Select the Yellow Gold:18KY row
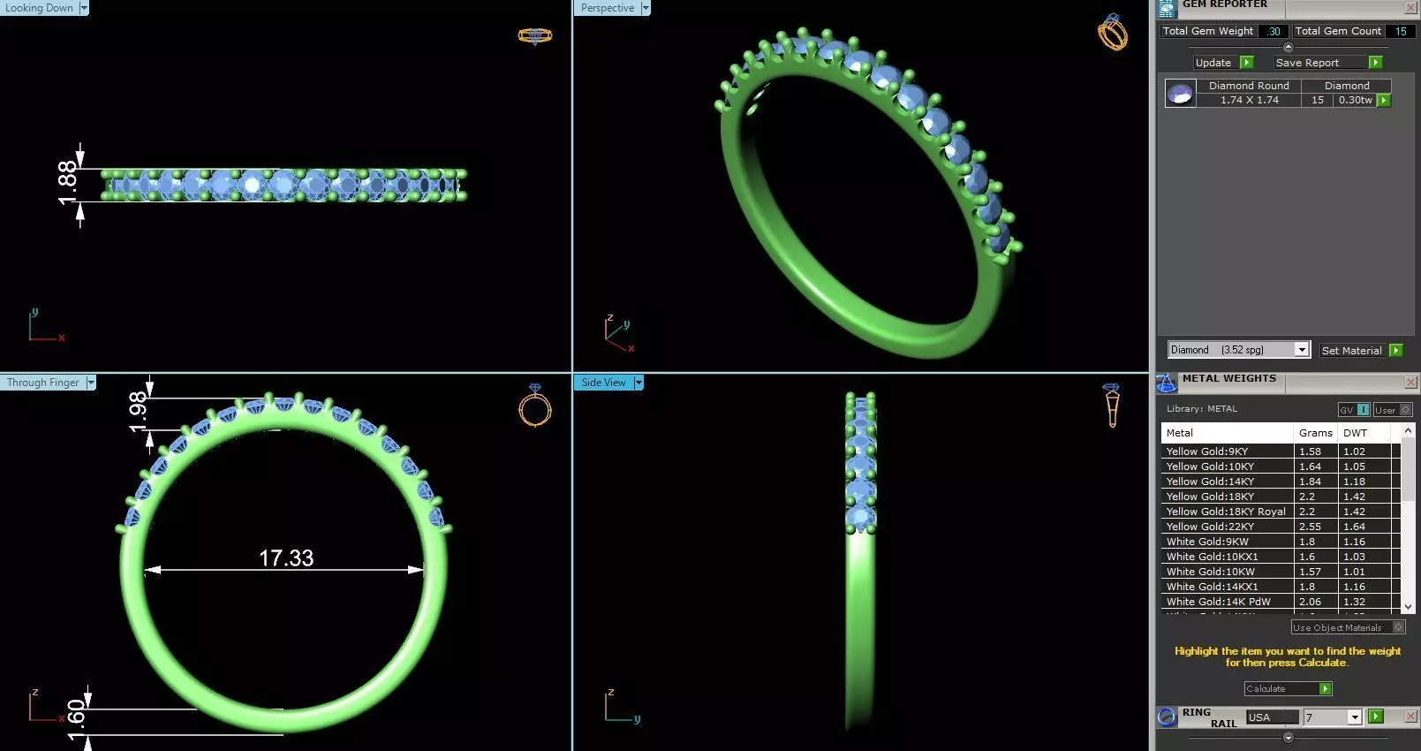Viewport: 1421px width, 751px height. (x=1281, y=497)
